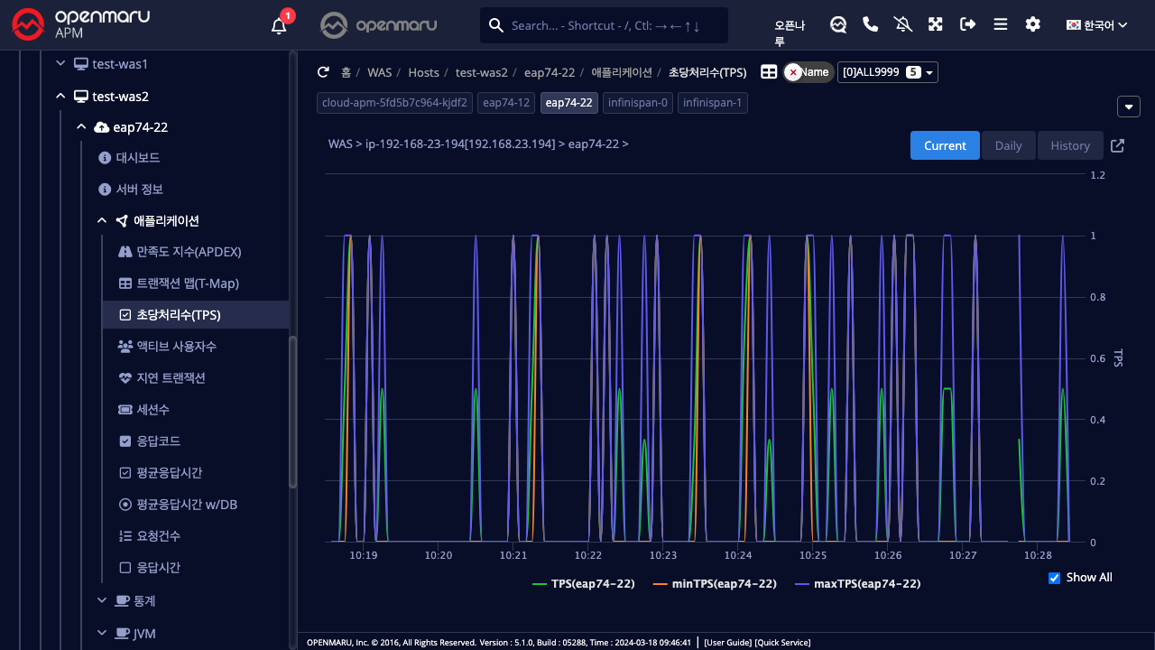
Task: Click the logout icon in header
Action: tap(968, 24)
